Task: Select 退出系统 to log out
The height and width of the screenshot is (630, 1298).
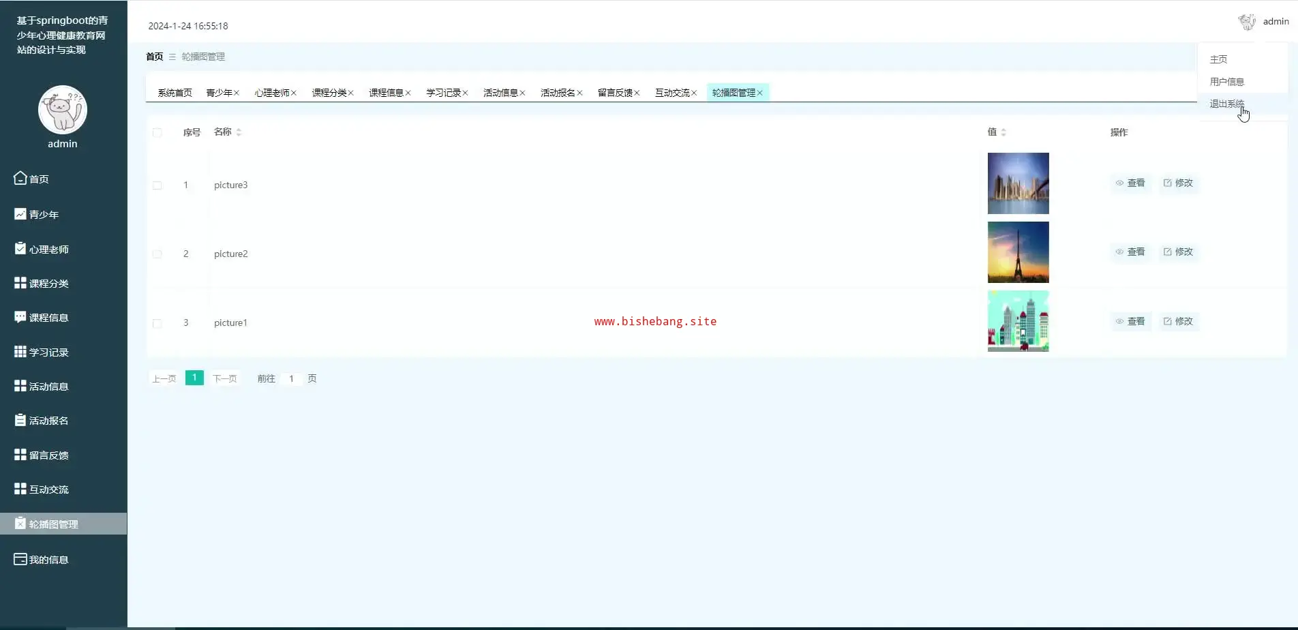Action: tap(1226, 104)
